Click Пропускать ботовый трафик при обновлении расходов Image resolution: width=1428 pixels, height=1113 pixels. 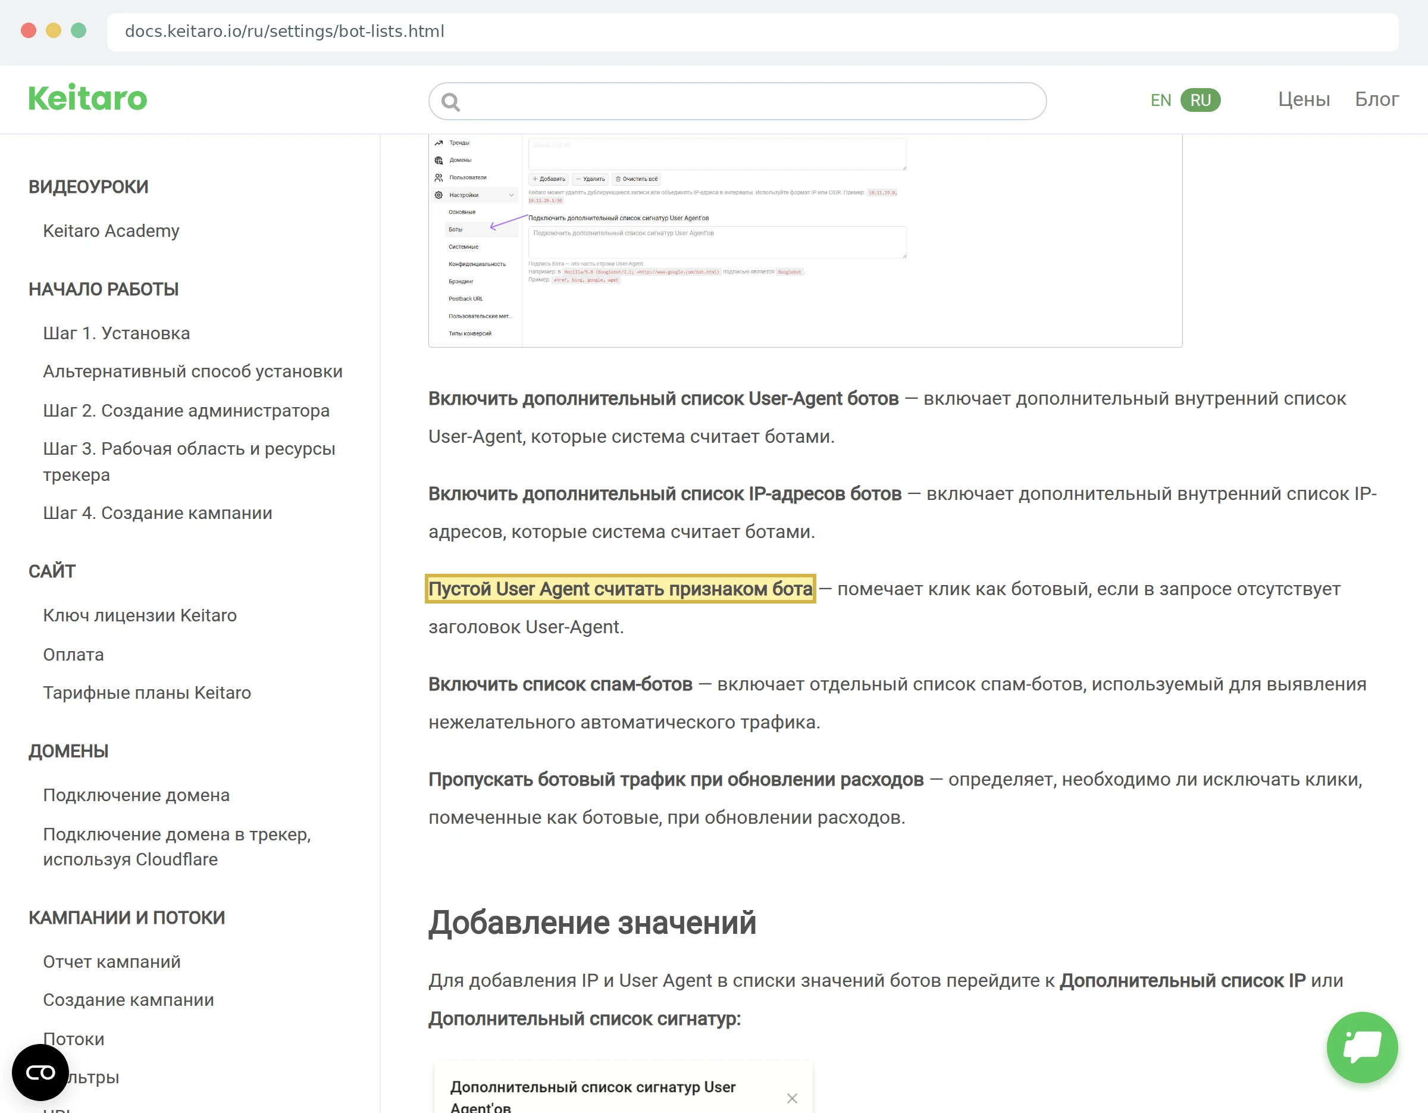pos(676,780)
